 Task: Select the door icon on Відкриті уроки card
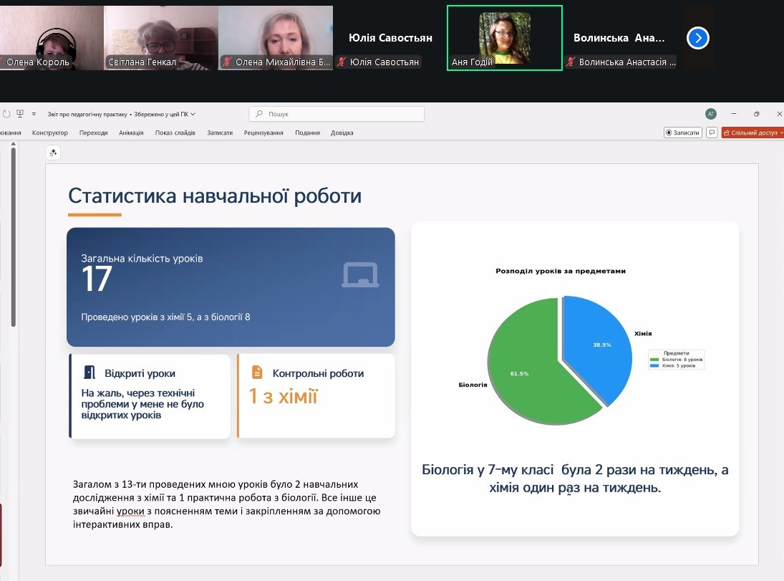[x=89, y=373]
